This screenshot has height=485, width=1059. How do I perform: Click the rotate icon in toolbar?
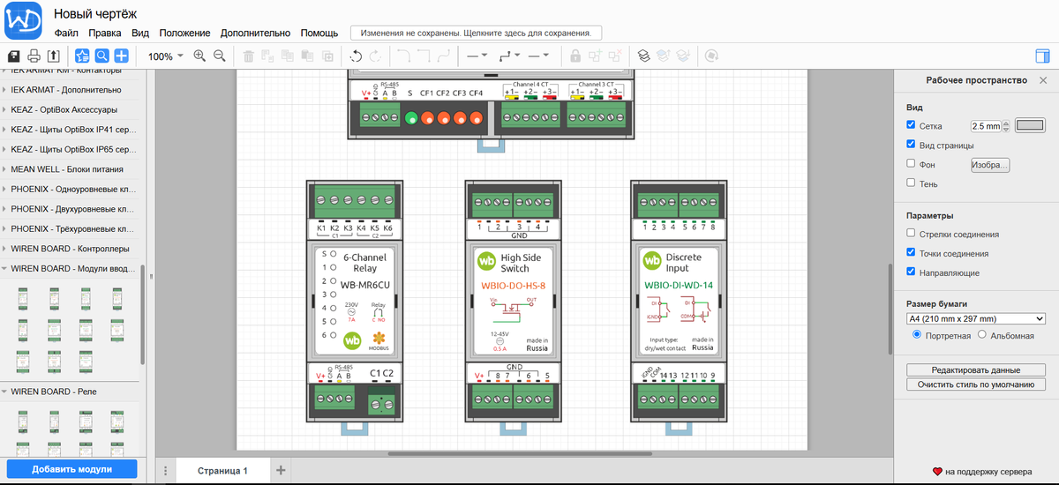pos(711,56)
